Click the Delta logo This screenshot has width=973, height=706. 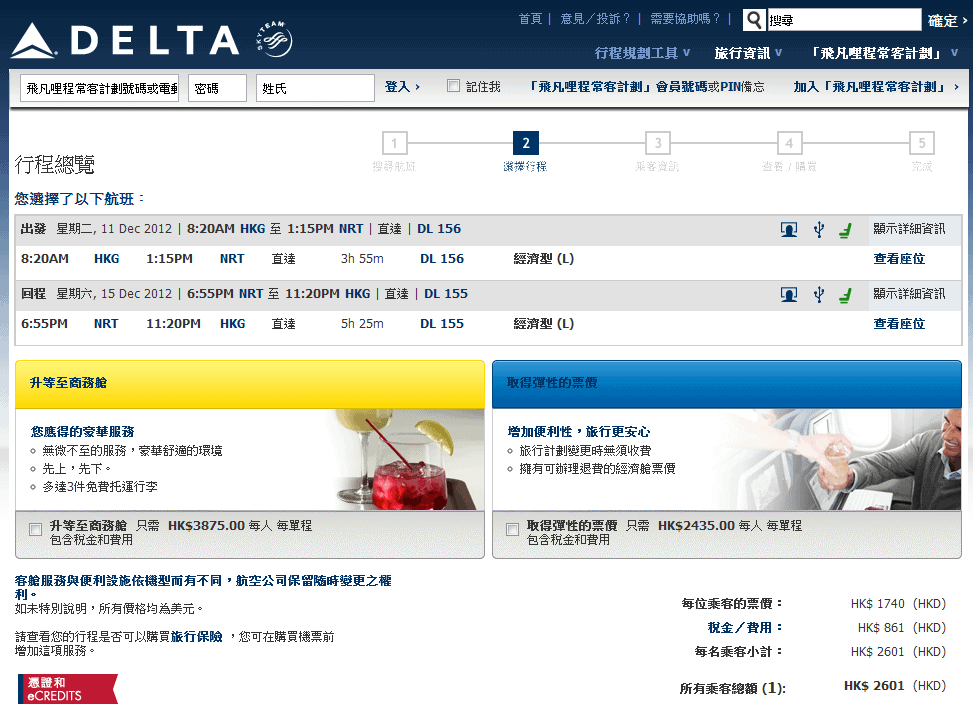(125, 40)
